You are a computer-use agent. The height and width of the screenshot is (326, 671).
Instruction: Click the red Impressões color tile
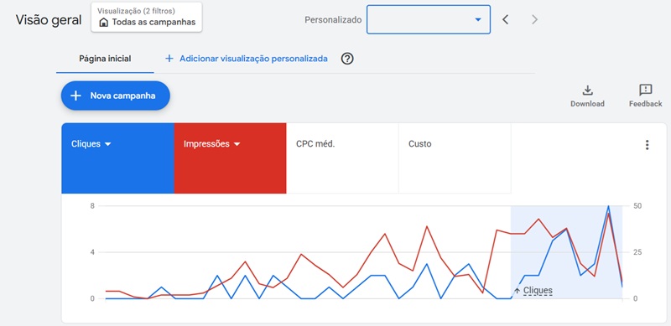point(230,158)
